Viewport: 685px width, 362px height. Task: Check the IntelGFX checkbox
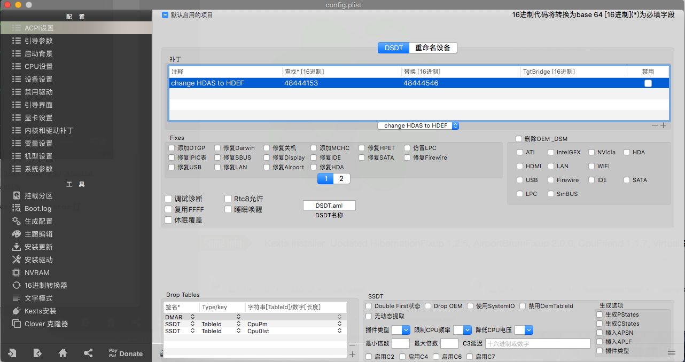click(x=551, y=152)
